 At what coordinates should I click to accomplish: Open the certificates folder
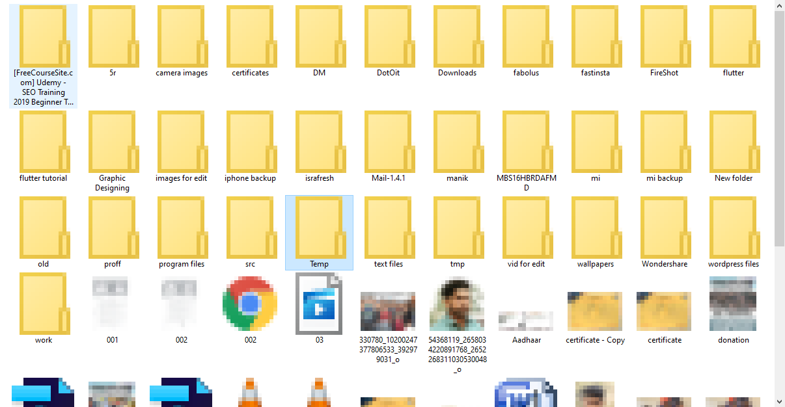point(251,39)
